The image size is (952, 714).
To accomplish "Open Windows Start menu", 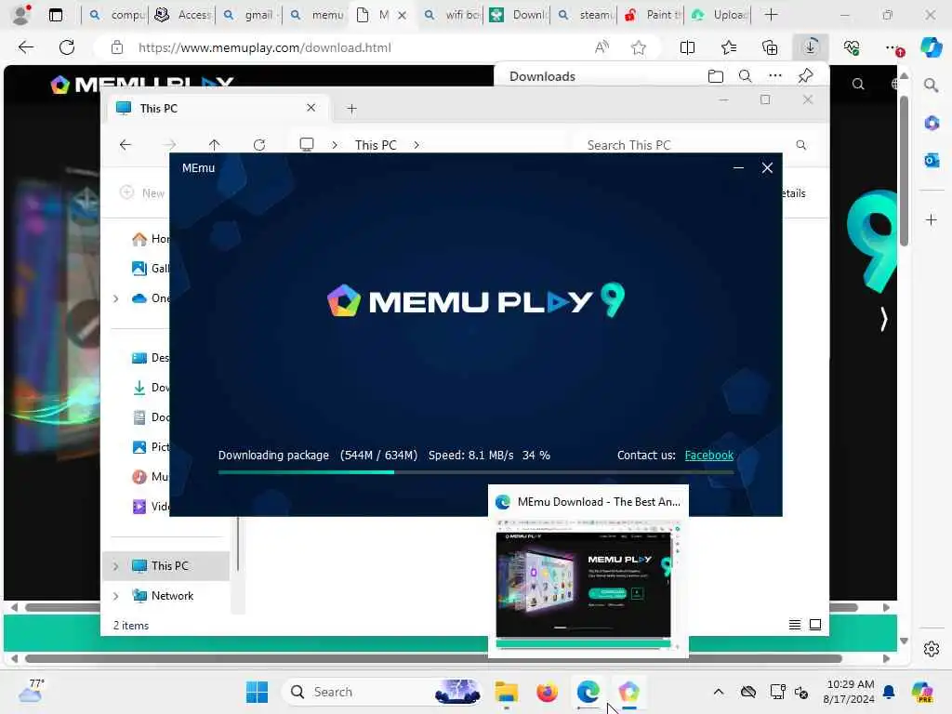I will tap(257, 692).
